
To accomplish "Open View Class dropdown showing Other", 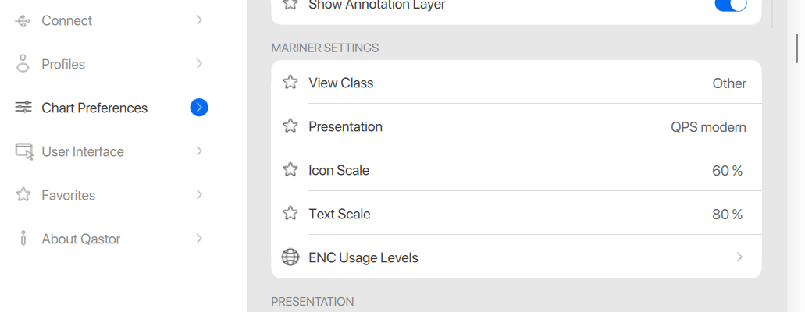I will click(728, 83).
